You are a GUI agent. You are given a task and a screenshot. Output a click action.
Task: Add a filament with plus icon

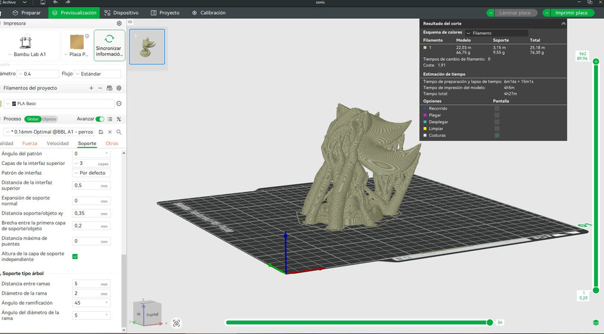(x=91, y=88)
